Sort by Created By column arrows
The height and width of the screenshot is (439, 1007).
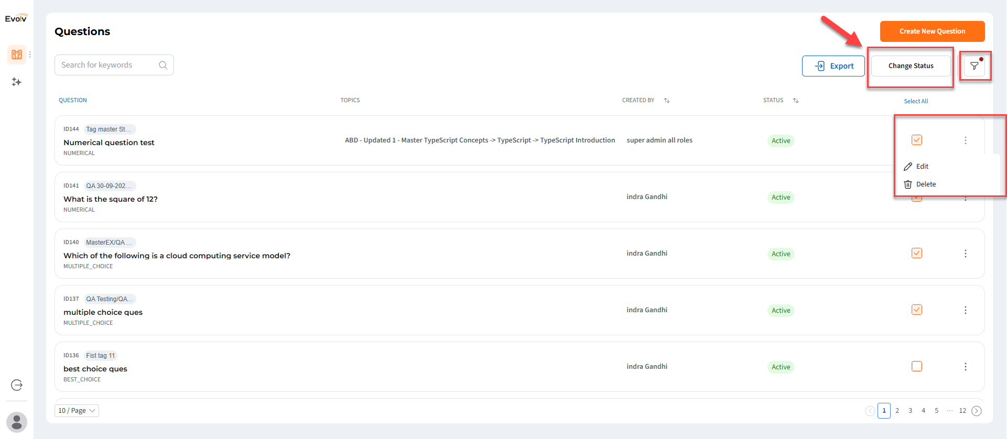coord(667,101)
